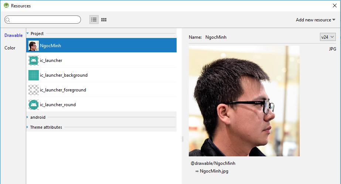Image resolution: width=341 pixels, height=184 pixels.
Task: Select the ic_launcher icon thumbnail
Action: click(x=34, y=60)
